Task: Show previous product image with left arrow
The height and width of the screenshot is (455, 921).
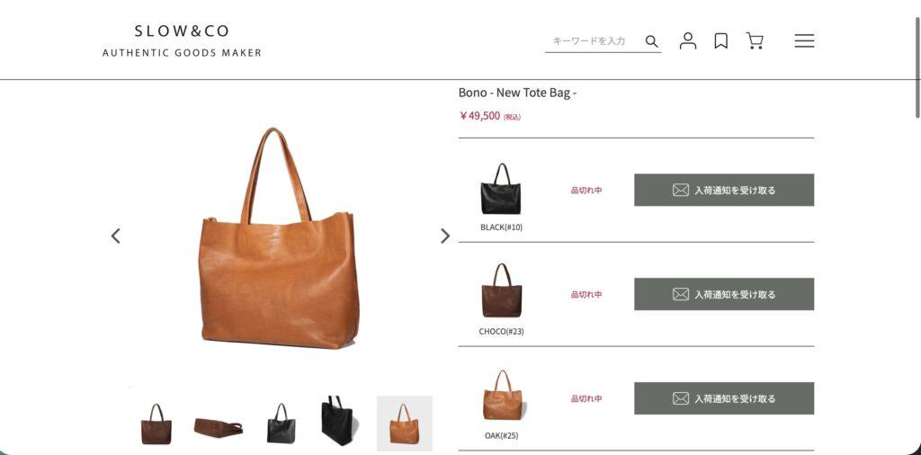Action: pyautogui.click(x=116, y=236)
